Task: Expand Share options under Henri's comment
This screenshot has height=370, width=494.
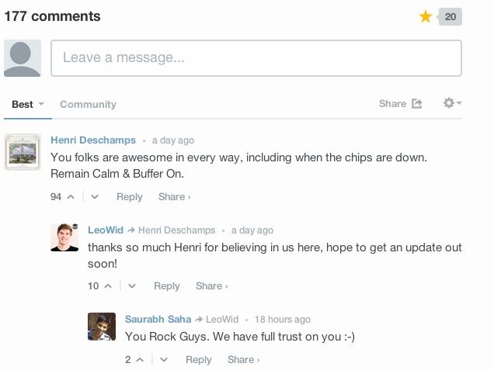Action: (x=174, y=197)
